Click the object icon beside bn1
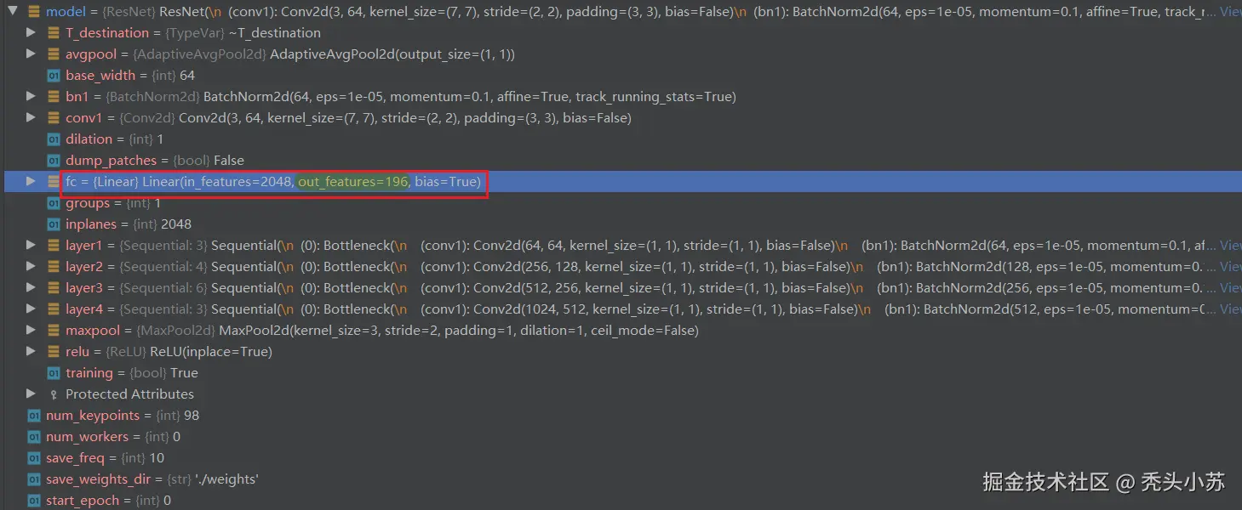Viewport: 1242px width, 510px height. [x=54, y=97]
